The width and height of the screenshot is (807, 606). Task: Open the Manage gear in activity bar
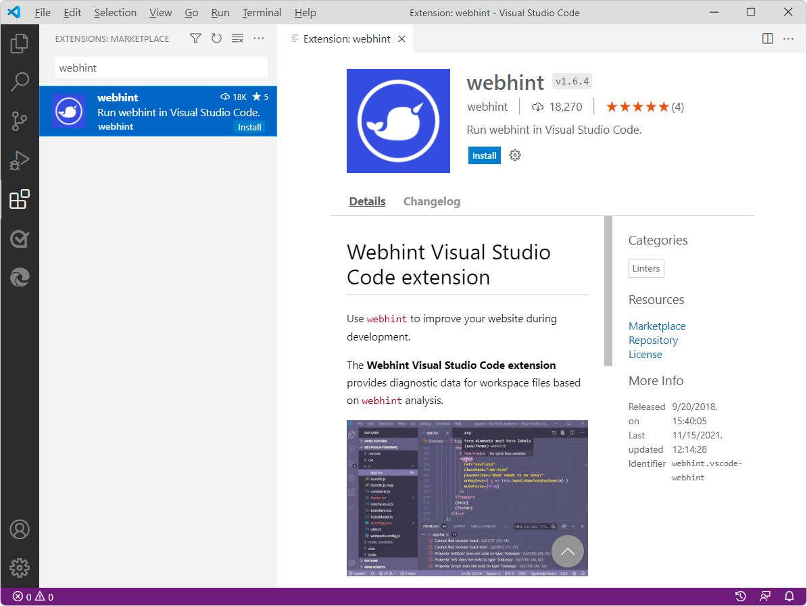[20, 568]
